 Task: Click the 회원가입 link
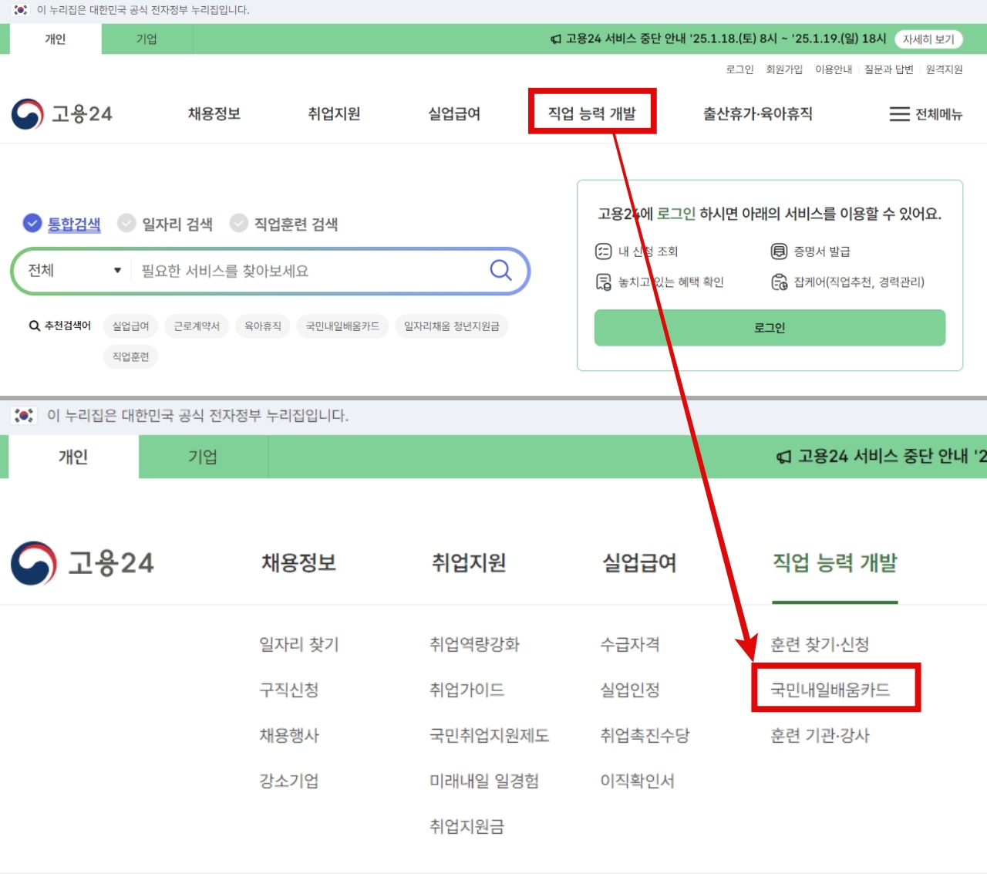click(x=784, y=69)
